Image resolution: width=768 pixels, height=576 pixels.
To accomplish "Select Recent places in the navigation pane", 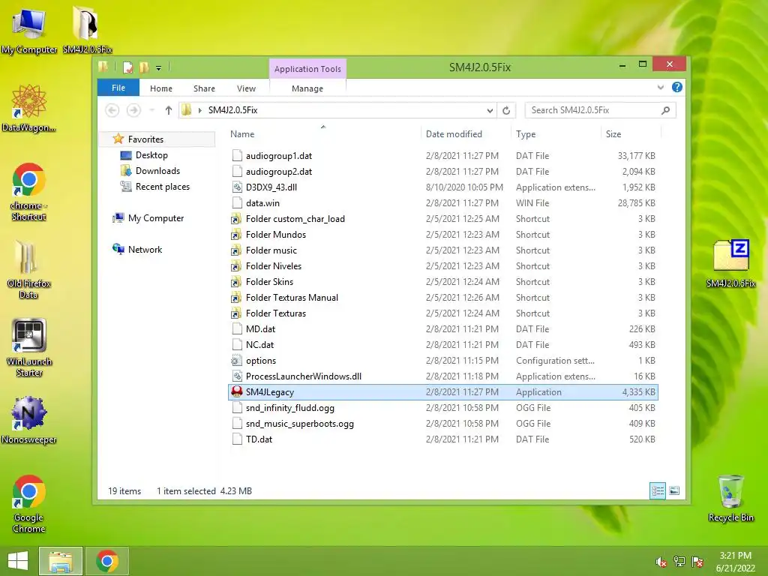I will [x=162, y=186].
